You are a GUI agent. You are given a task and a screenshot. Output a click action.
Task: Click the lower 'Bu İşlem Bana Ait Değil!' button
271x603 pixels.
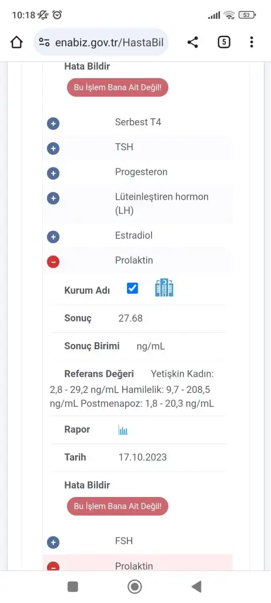point(118,506)
